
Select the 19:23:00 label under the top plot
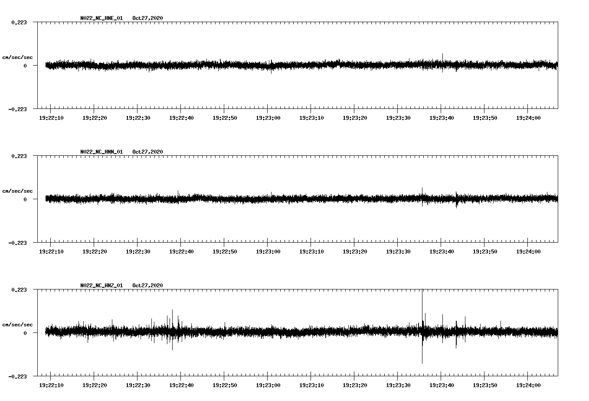pyautogui.click(x=268, y=117)
